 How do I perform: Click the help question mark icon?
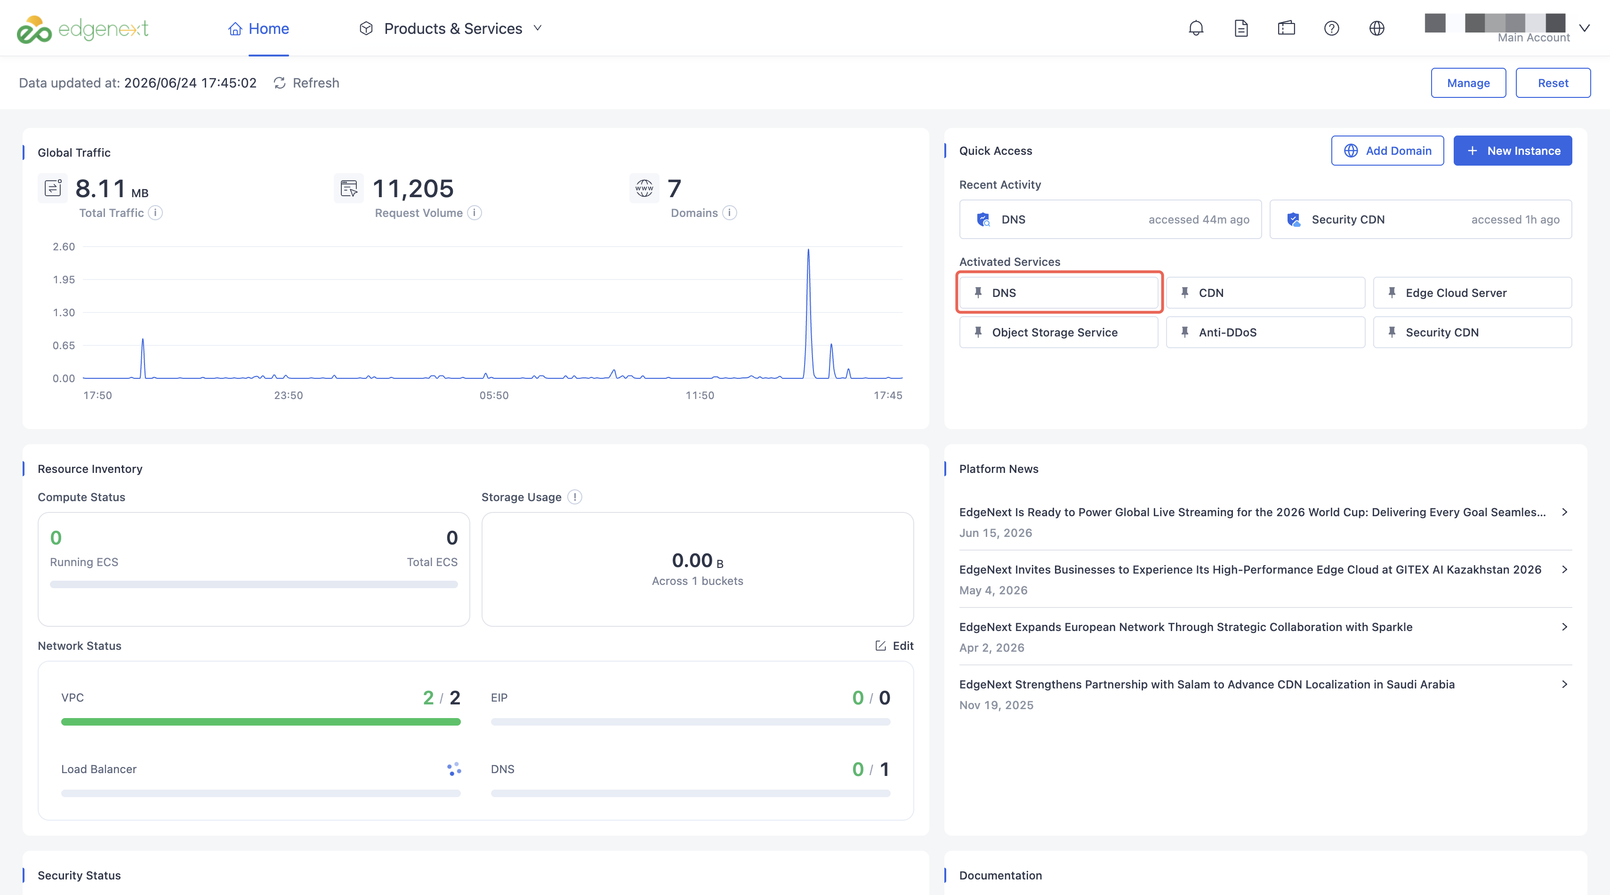1331,28
